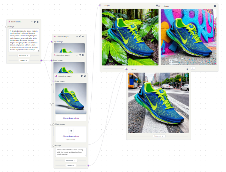Minimize the topmost Controlnet Inpaint node
The image size is (226, 172).
coord(77,37)
